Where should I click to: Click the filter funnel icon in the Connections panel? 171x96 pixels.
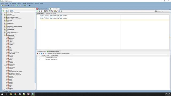pos(9,11)
